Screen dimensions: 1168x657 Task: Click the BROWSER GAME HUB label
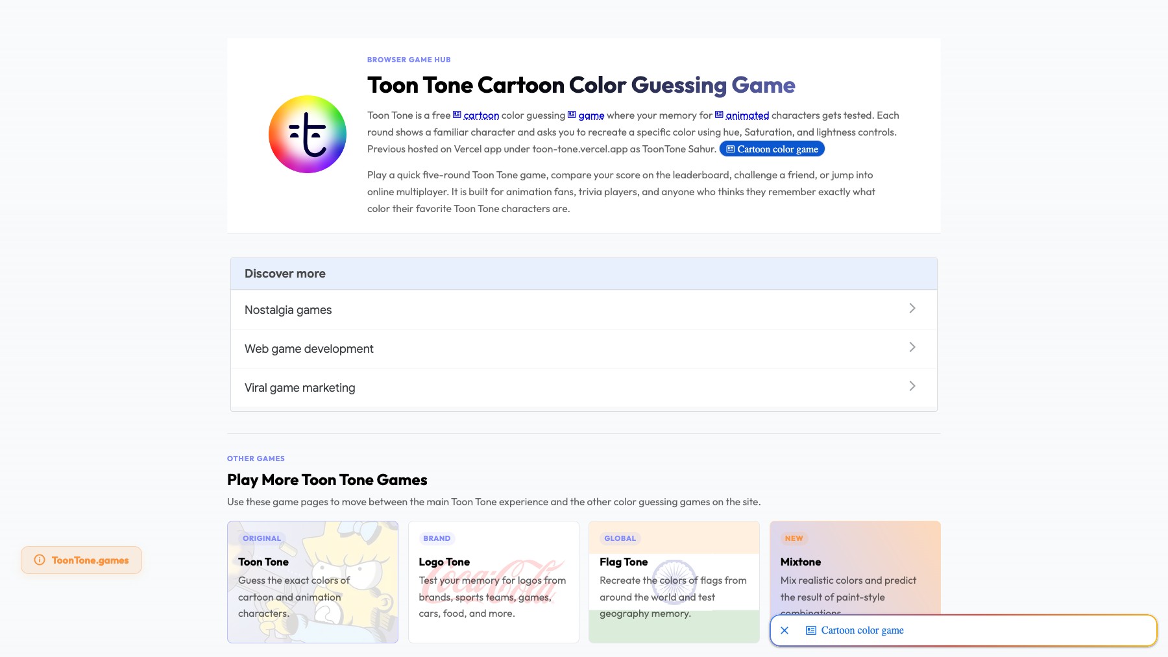[x=409, y=60]
